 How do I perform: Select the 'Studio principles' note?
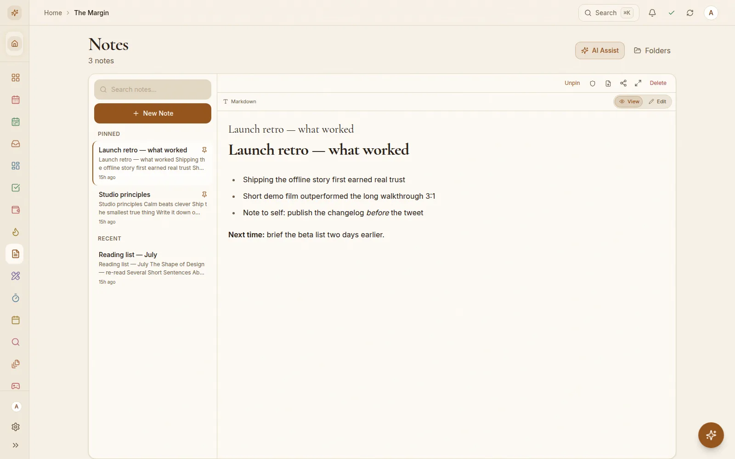click(153, 207)
